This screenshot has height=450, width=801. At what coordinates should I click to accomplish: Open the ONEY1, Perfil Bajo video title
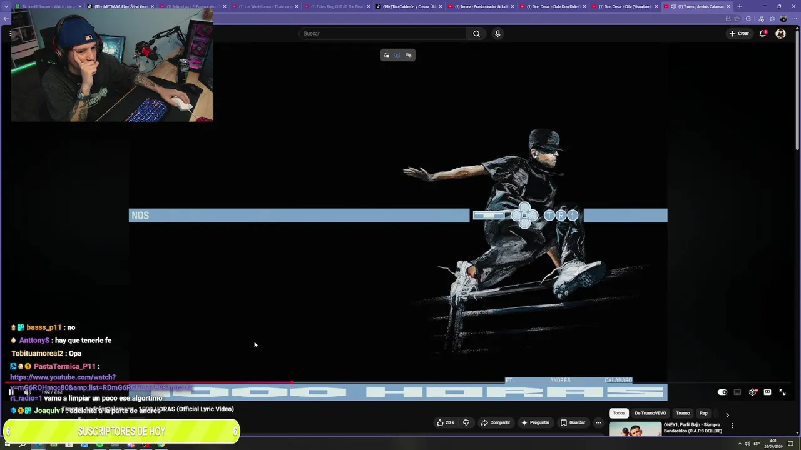point(693,428)
